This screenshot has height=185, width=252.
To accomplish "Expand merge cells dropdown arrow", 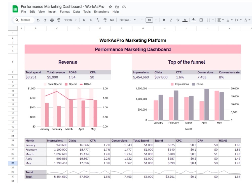I will [x=213, y=20].
